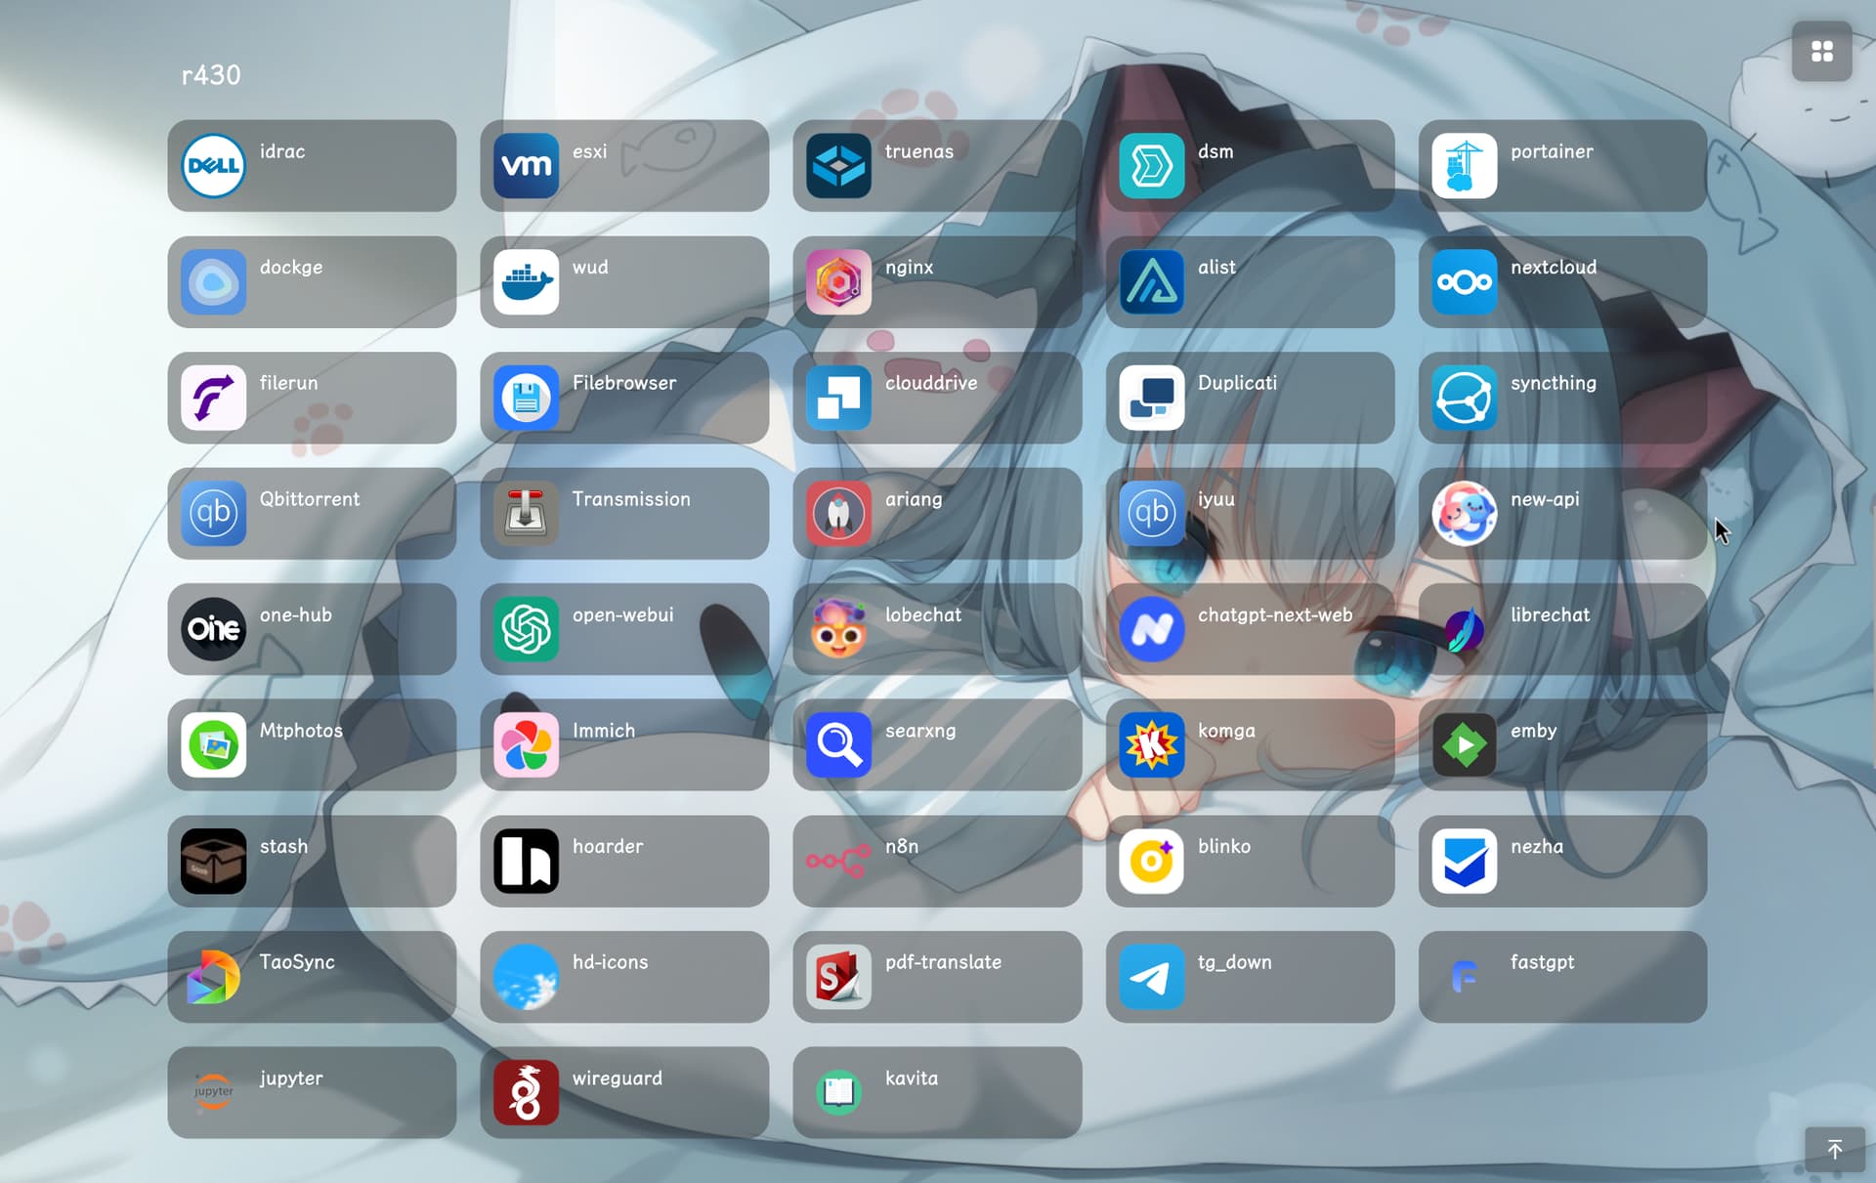Select the 'nextcloud' label text
1876x1183 pixels.
[x=1554, y=267]
